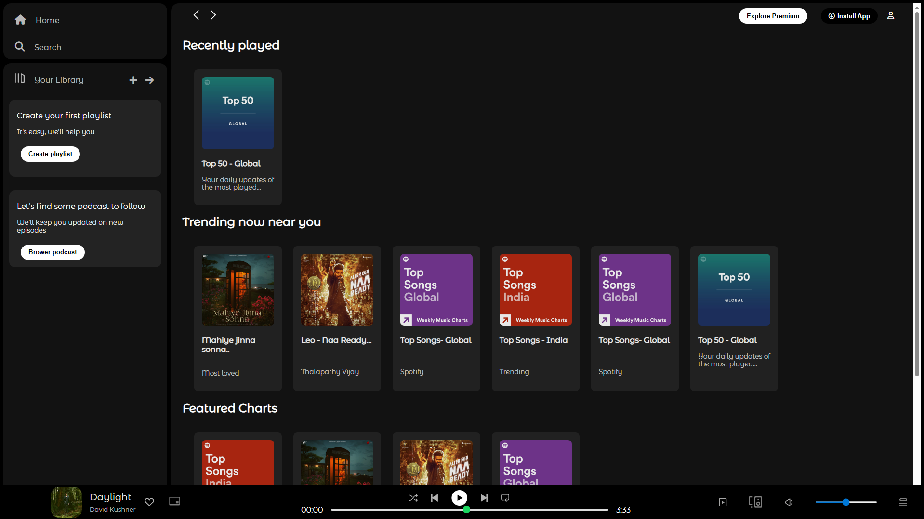Toggle shuffle playback
This screenshot has height=519, width=924.
(x=413, y=498)
